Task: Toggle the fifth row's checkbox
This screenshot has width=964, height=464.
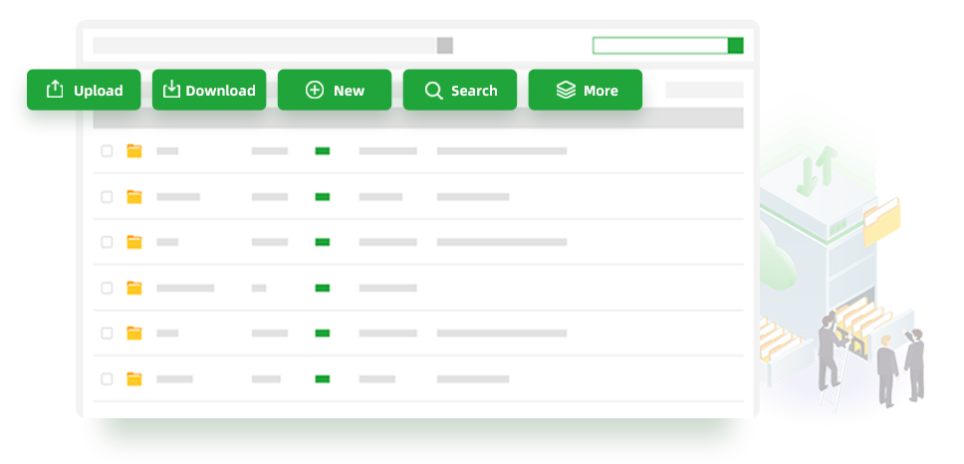Action: tap(107, 334)
